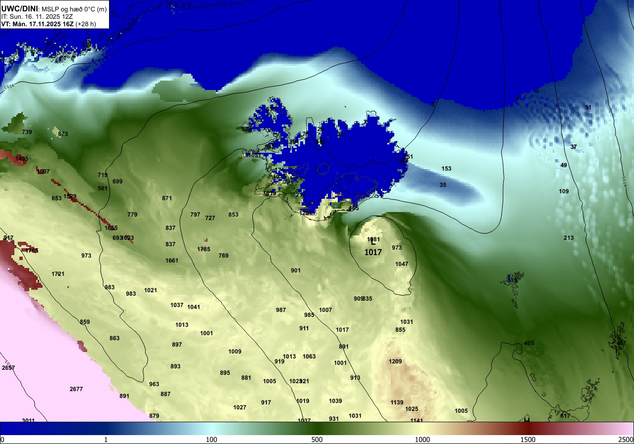Click the height value 2677
Screen dimensions: 634x444
(76, 389)
